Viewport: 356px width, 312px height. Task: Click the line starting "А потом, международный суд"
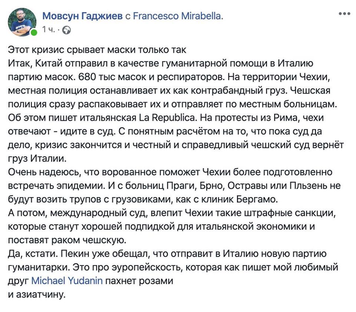point(172,213)
